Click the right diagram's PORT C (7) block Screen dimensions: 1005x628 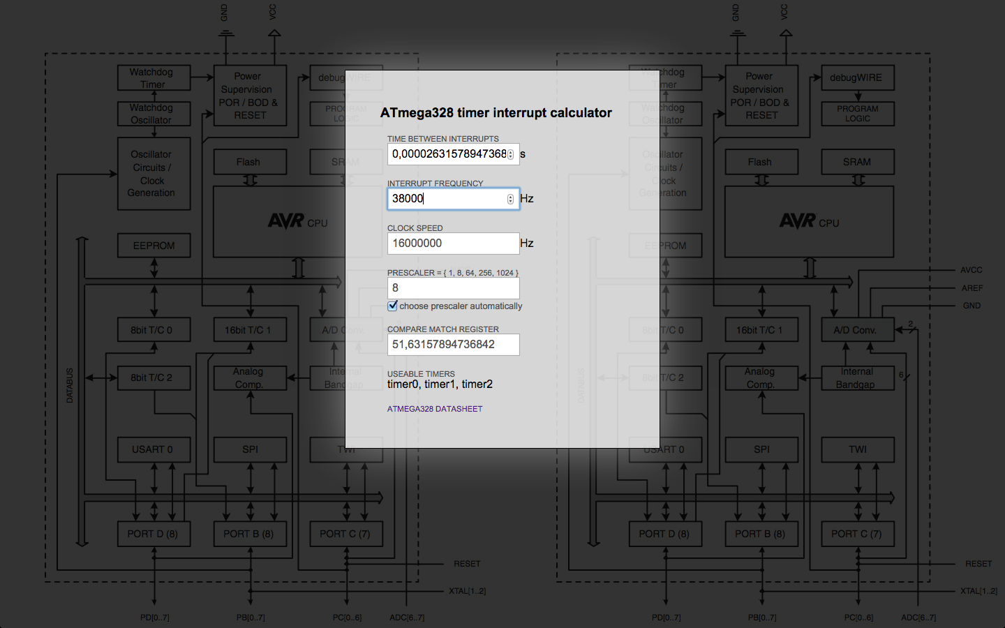858,534
